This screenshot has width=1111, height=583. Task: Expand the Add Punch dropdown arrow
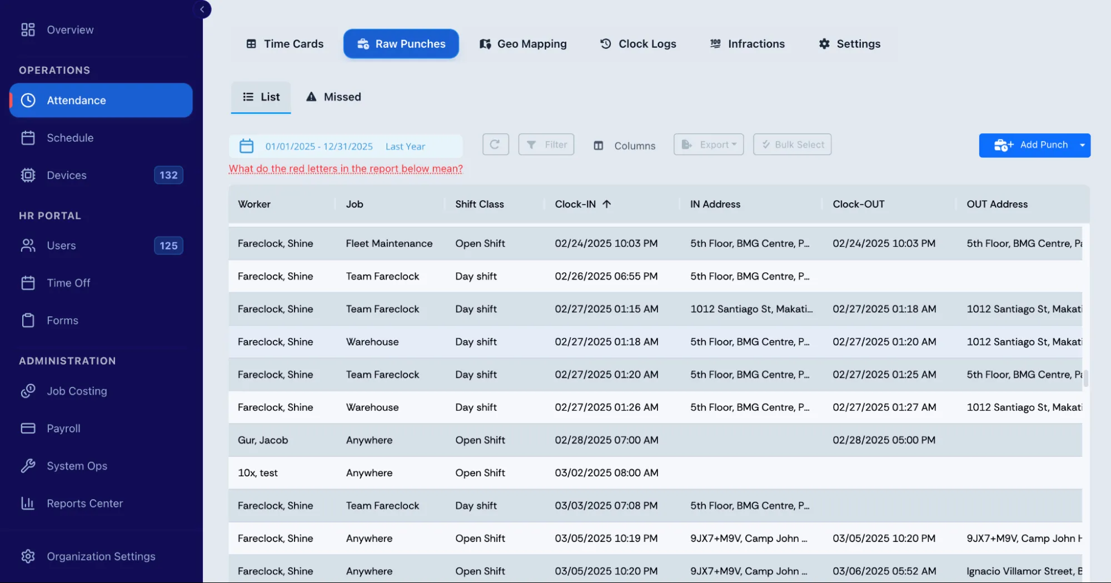pyautogui.click(x=1082, y=145)
